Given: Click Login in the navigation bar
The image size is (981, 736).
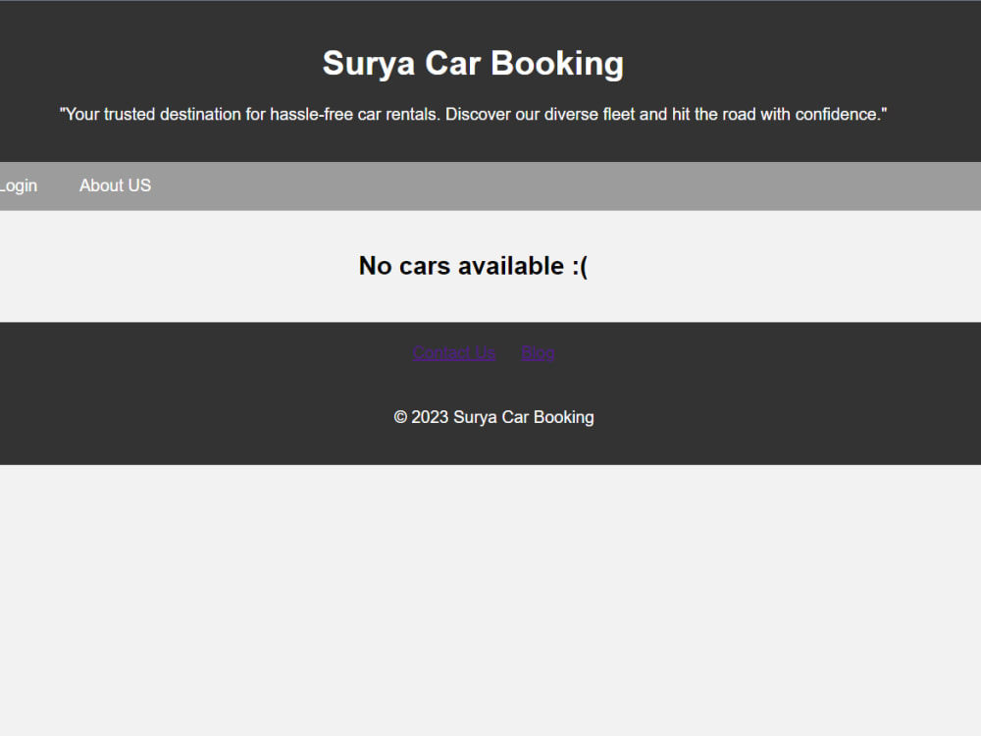Looking at the screenshot, I should tap(18, 185).
